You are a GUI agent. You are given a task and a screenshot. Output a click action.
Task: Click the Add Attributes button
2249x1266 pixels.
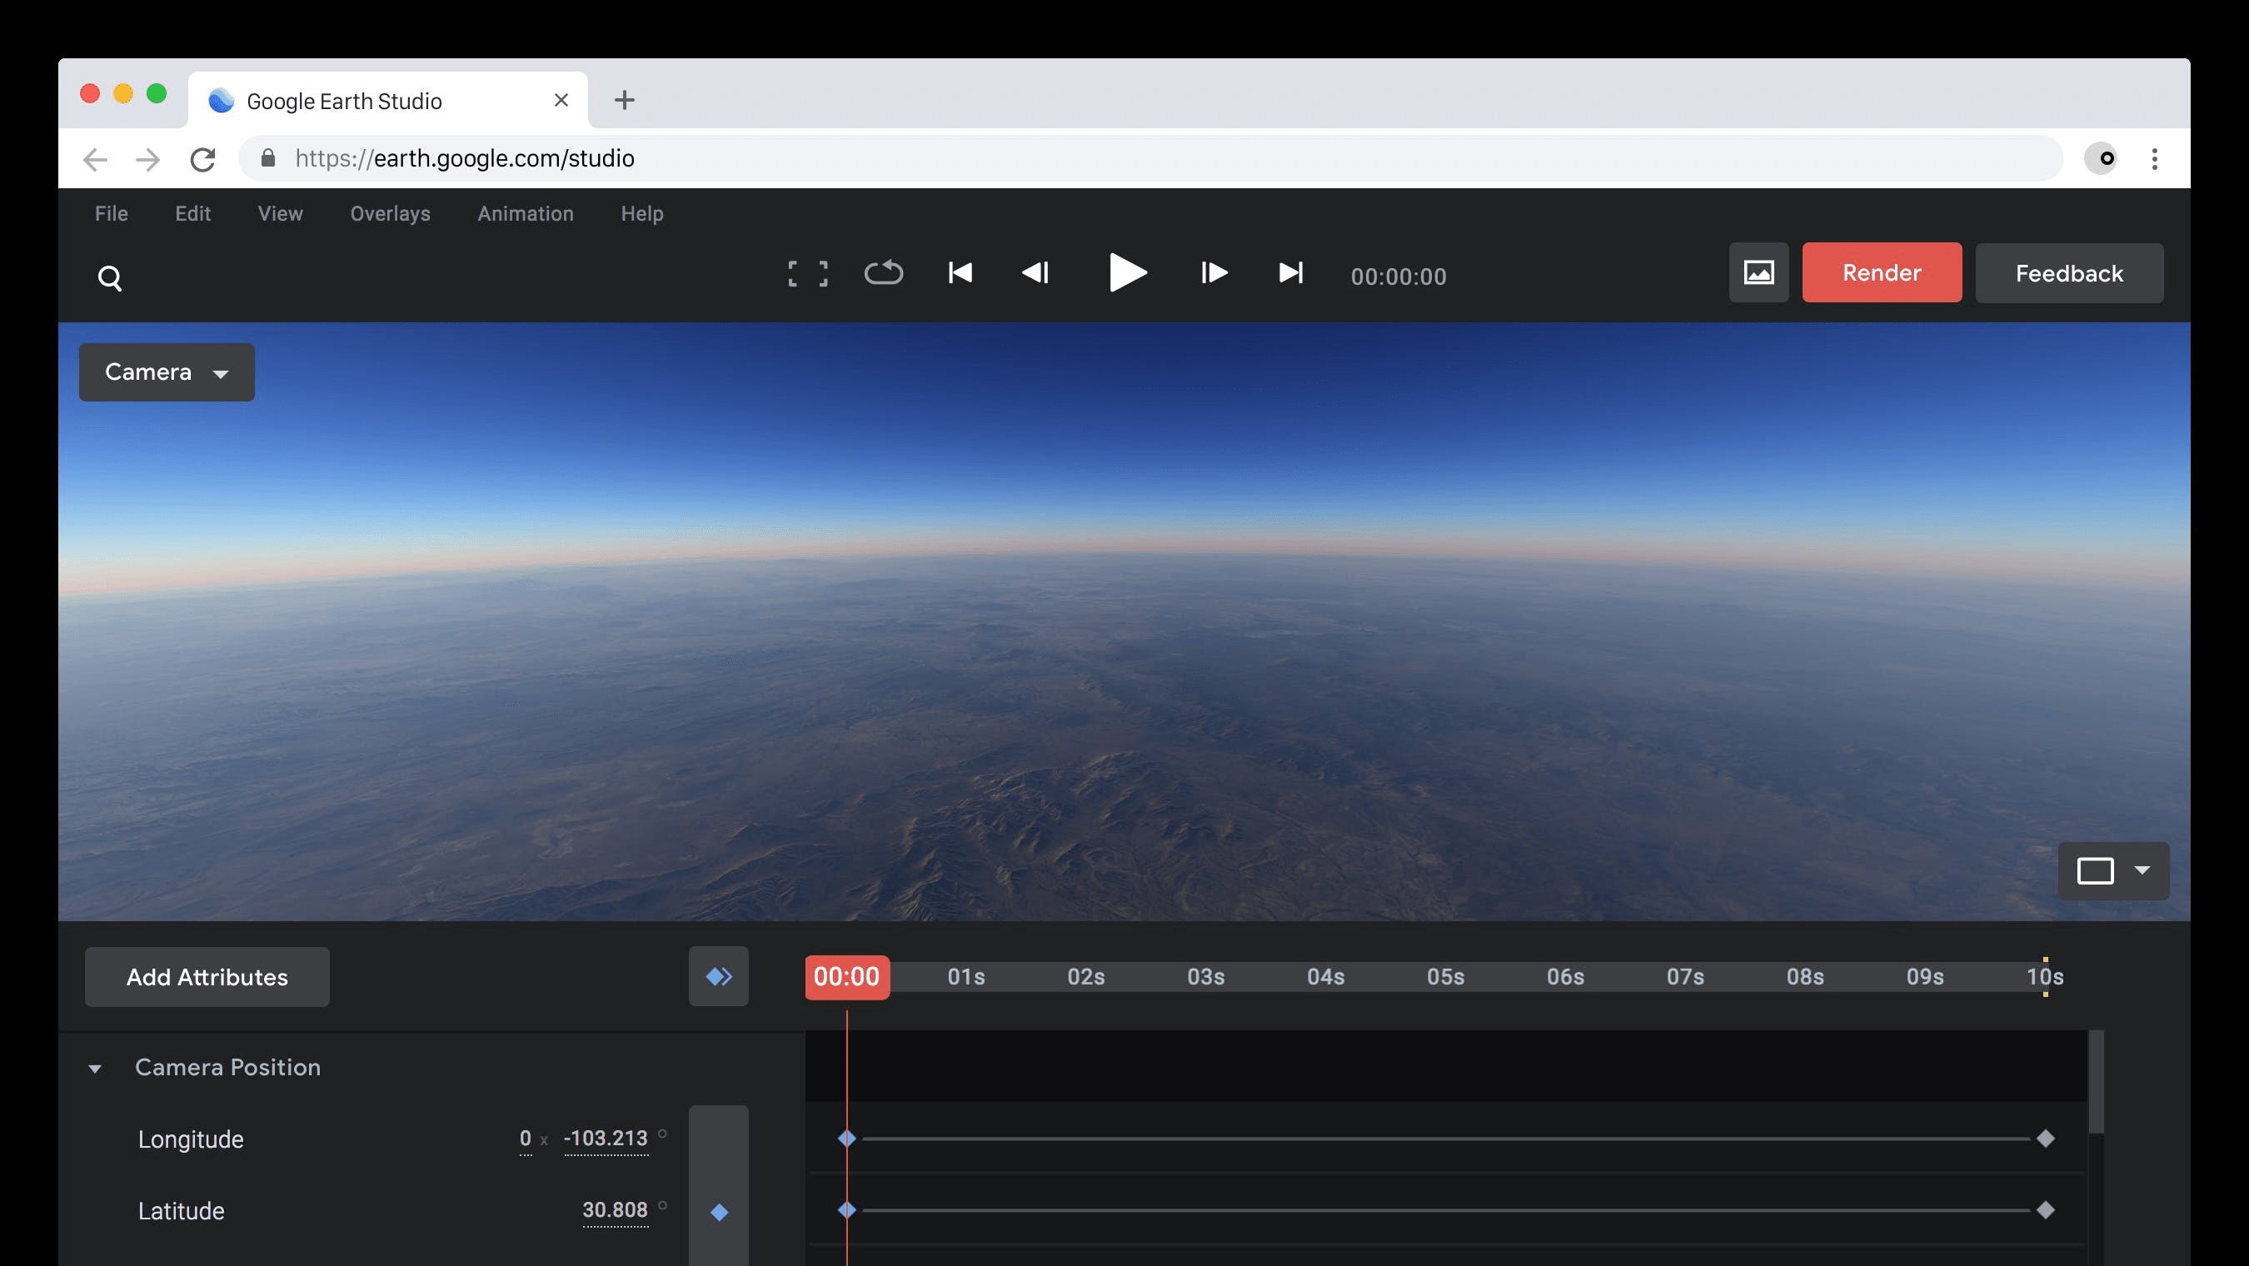tap(207, 977)
